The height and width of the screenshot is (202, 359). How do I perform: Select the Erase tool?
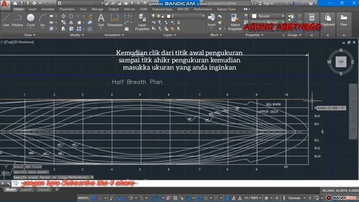[90, 16]
